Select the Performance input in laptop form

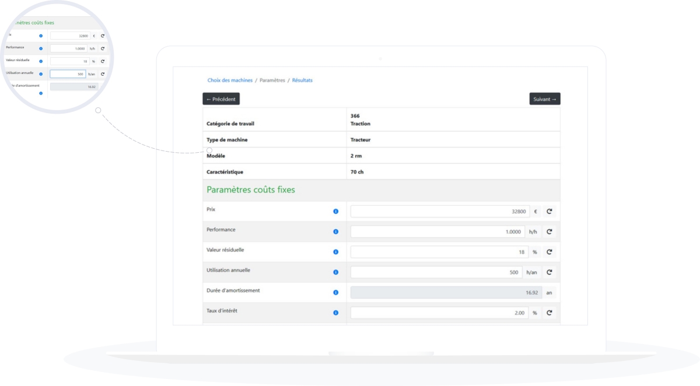[437, 231]
